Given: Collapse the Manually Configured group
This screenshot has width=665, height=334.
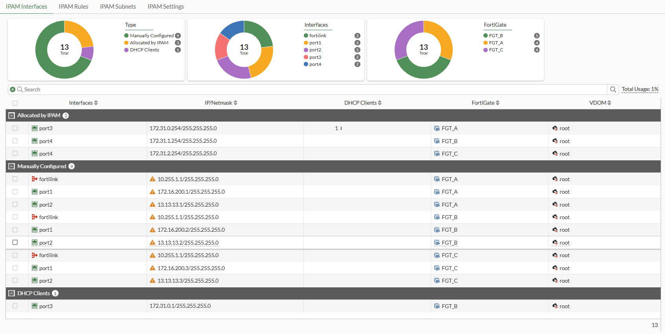Looking at the screenshot, I should click(12, 167).
